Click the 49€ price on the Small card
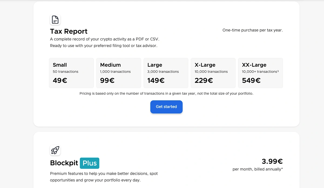 (60, 80)
